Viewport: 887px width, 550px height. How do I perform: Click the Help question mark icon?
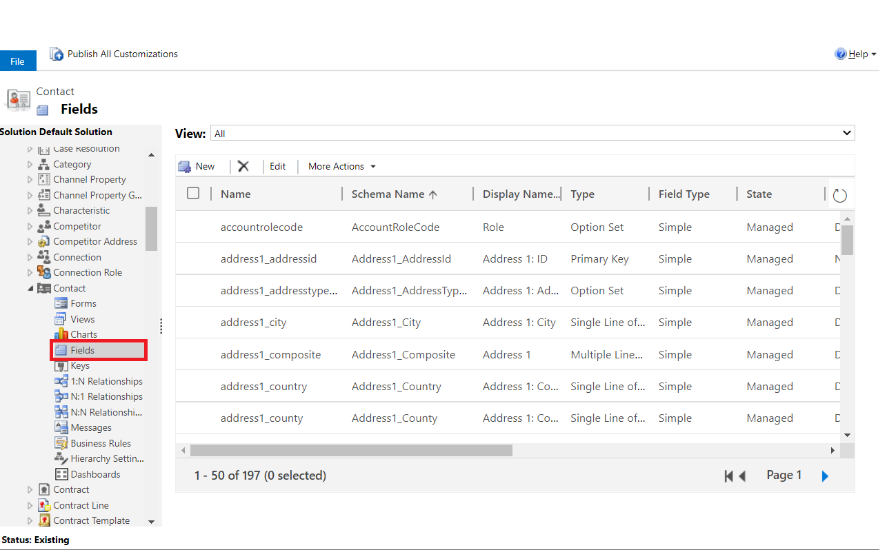(840, 54)
